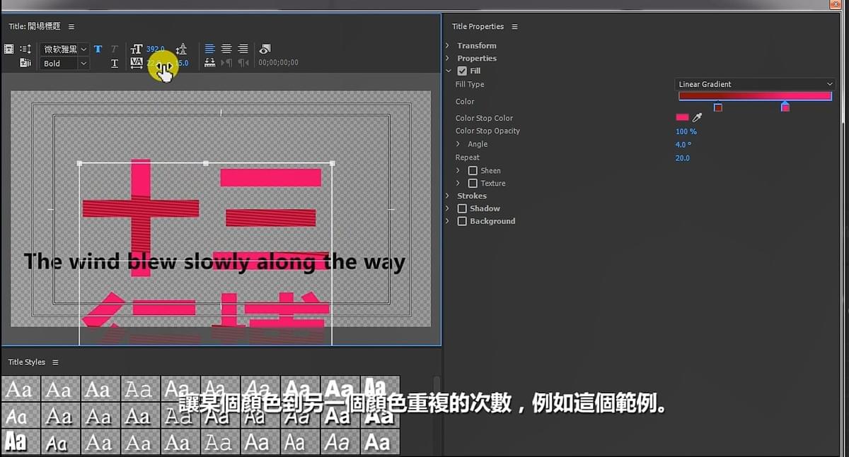Open the Templates icon below title icons

pos(25,64)
